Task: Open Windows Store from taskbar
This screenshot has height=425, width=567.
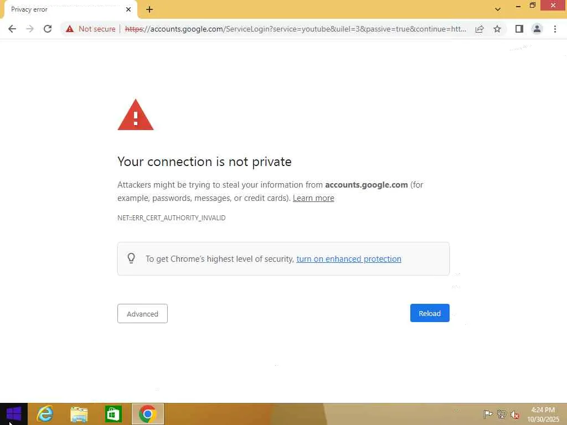Action: point(113,414)
